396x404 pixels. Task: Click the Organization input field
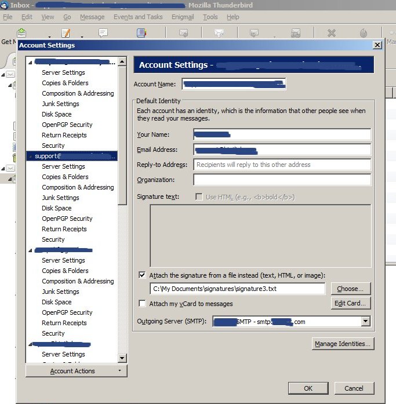(282, 180)
